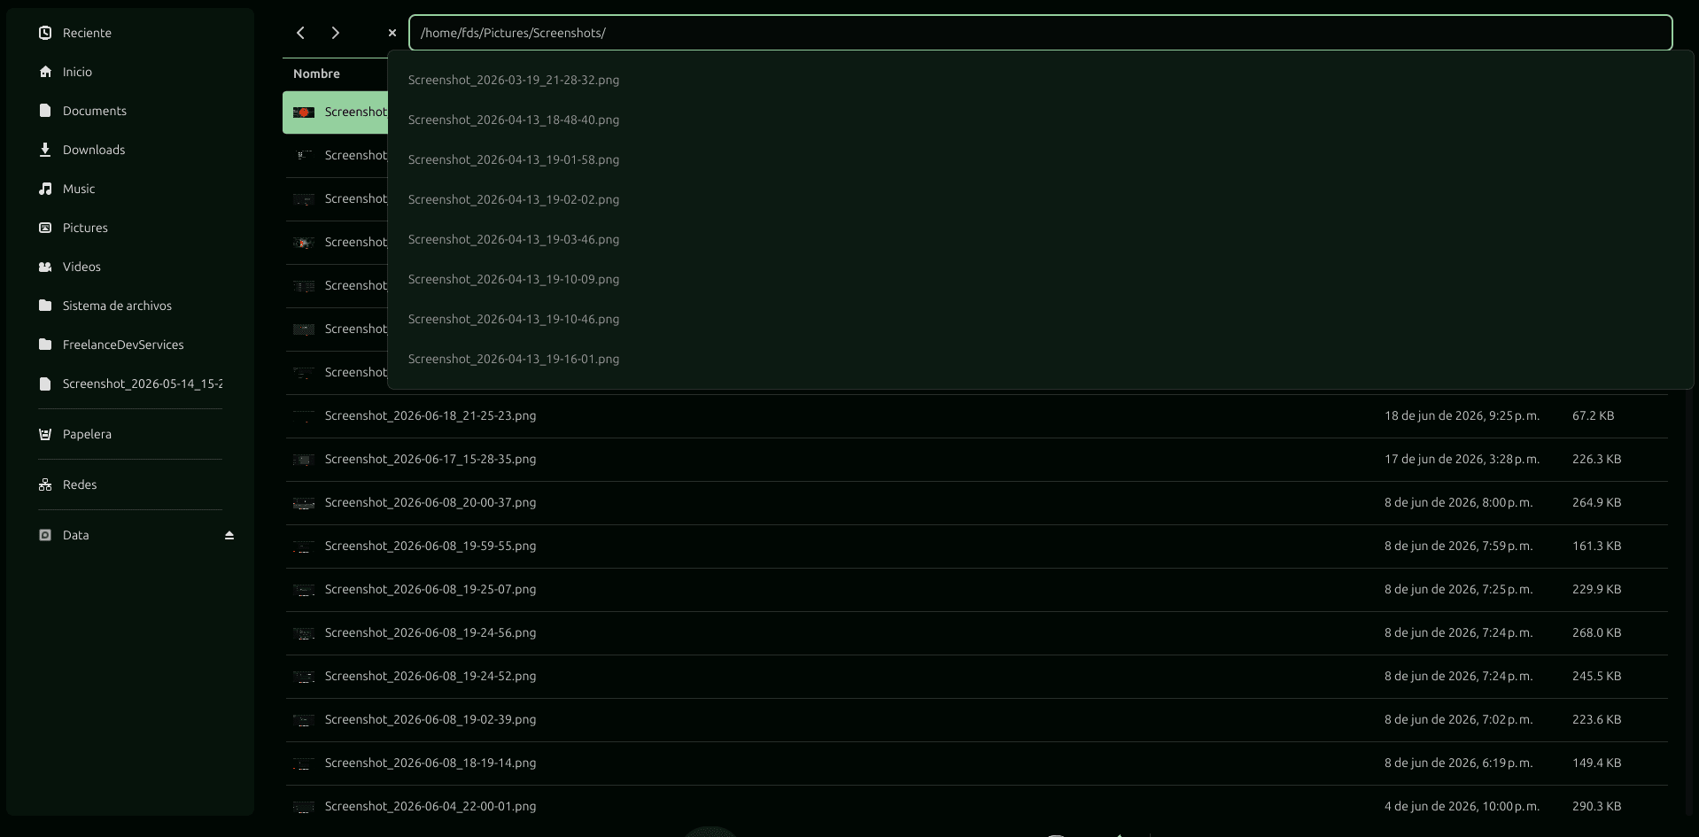
Task: Go back to previous folder
Action: pyautogui.click(x=300, y=33)
